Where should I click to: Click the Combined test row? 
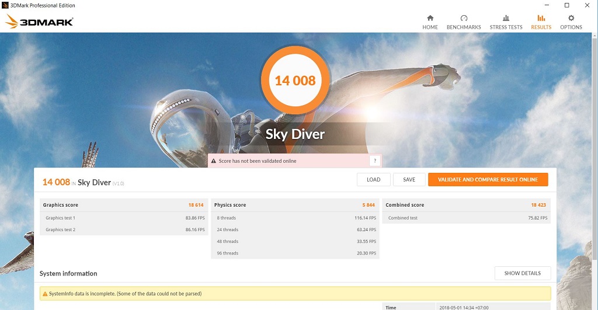click(467, 218)
